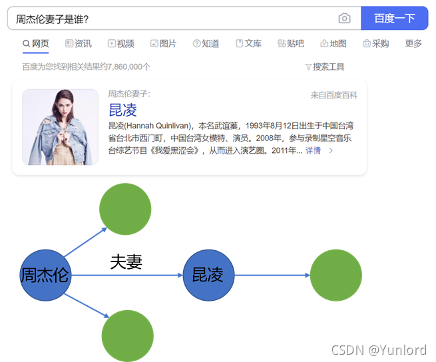Click the description text starting 昆凌(Hannah Quinlivan)
Screen dimensions: 436x362
click(231, 138)
